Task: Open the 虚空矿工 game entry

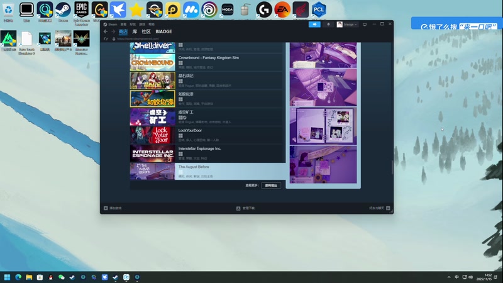Action: pos(207,117)
